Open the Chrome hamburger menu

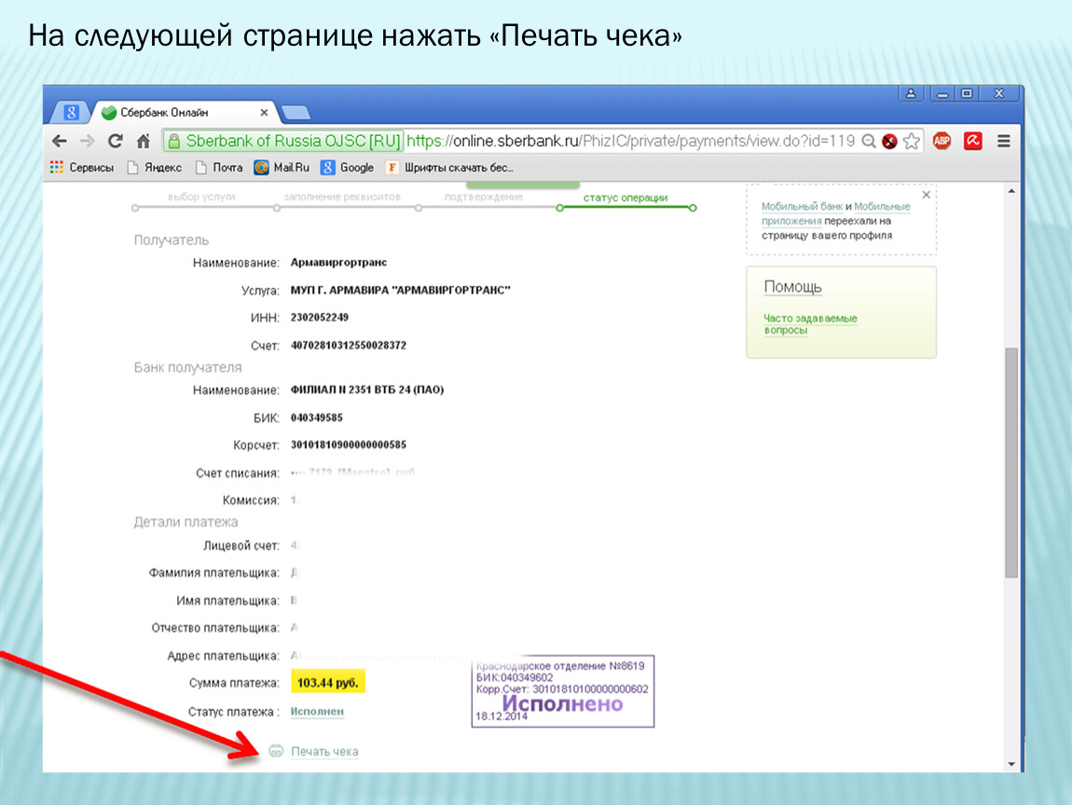coord(1004,141)
